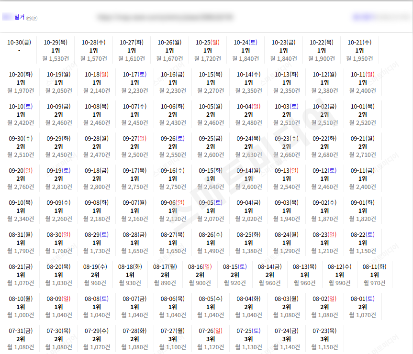Select the 10-20(화) date label
This screenshot has height=354, width=413.
click(x=21, y=75)
